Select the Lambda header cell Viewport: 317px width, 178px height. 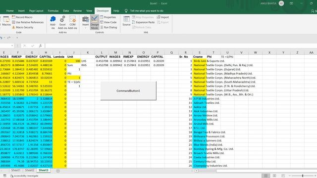(59, 57)
